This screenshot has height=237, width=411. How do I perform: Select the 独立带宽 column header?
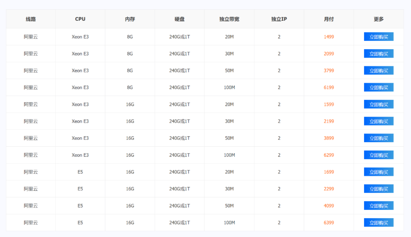(229, 19)
